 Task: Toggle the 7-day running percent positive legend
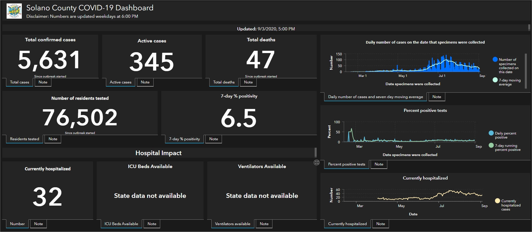tap(491, 145)
